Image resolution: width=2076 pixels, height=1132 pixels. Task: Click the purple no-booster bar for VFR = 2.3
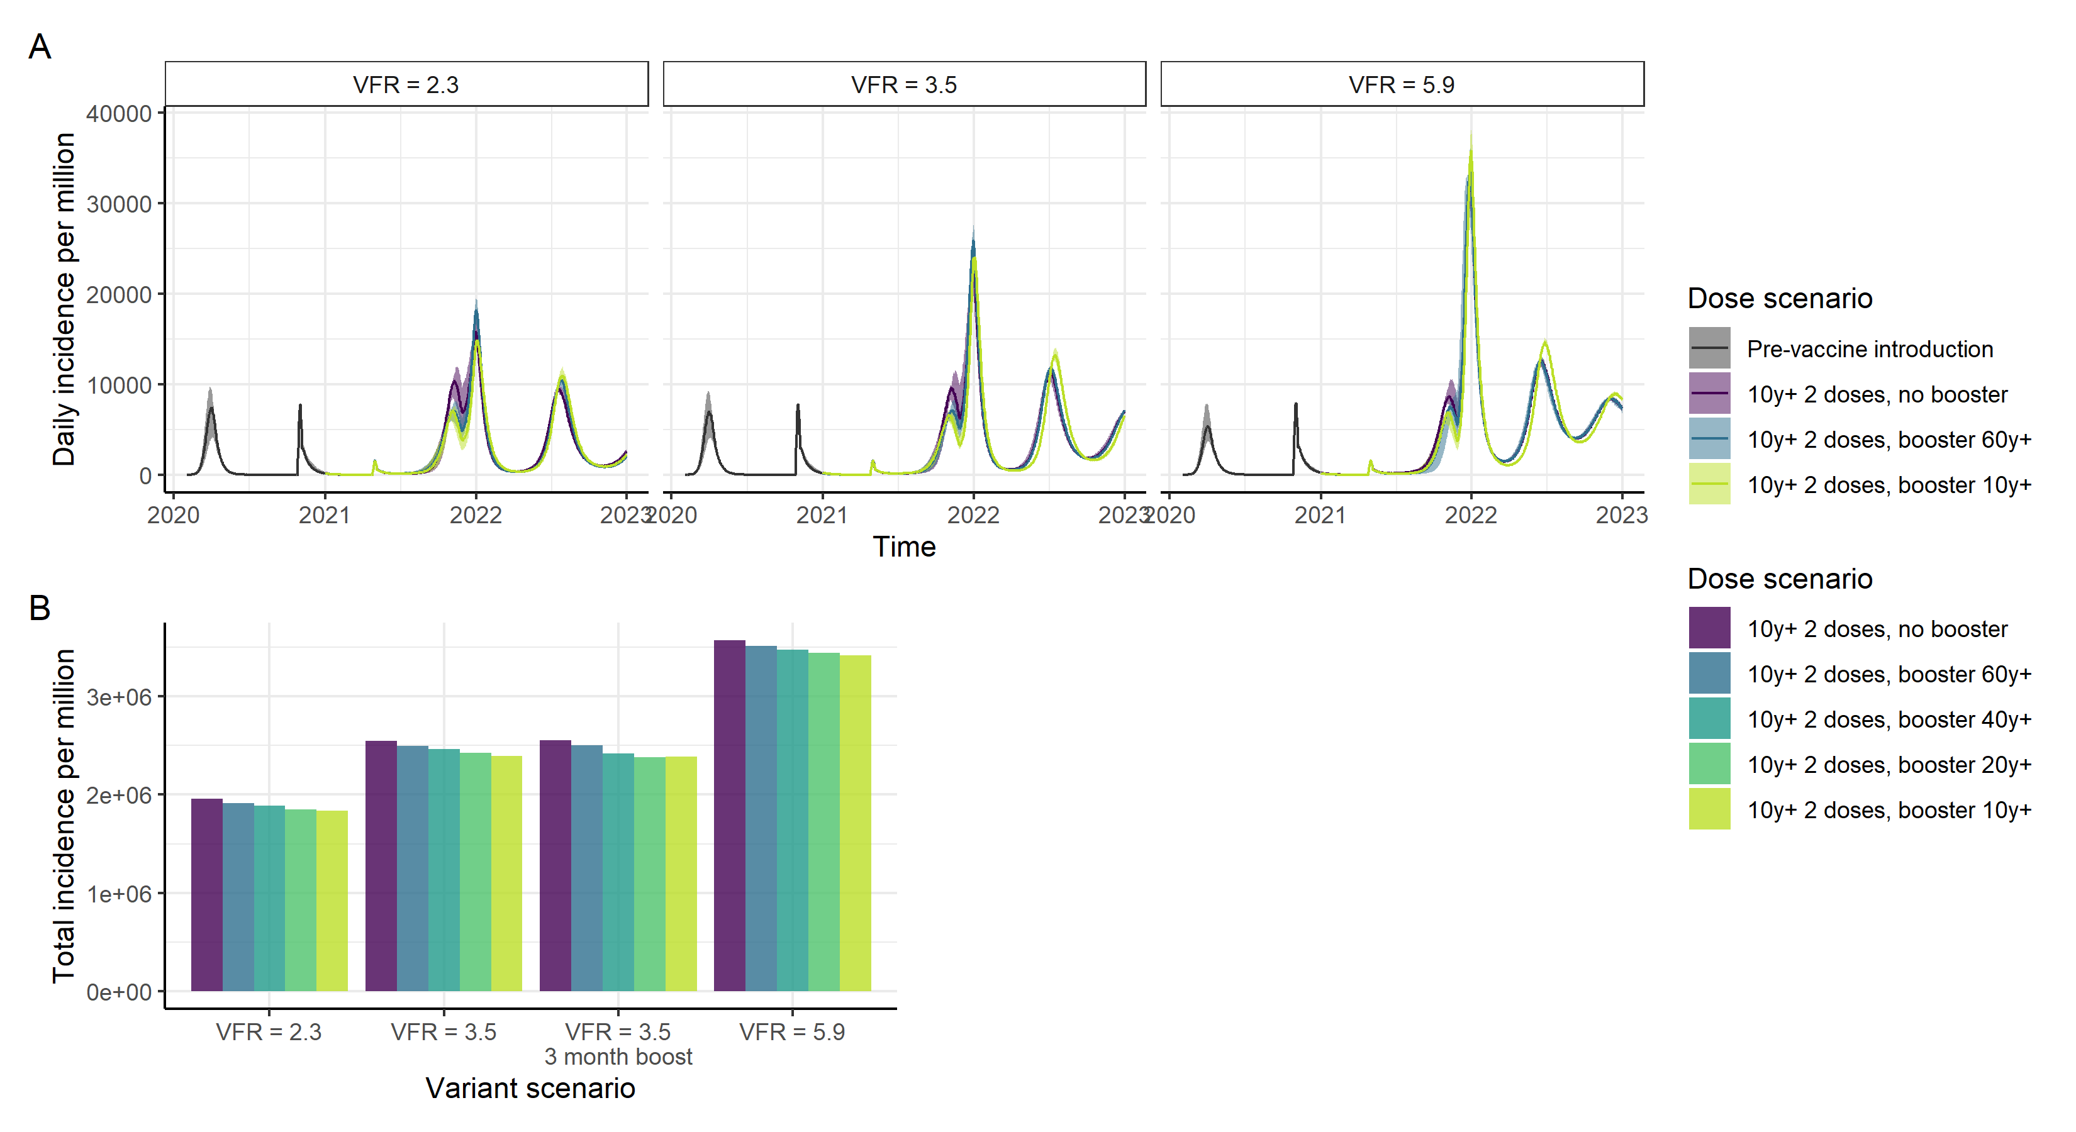(x=206, y=894)
